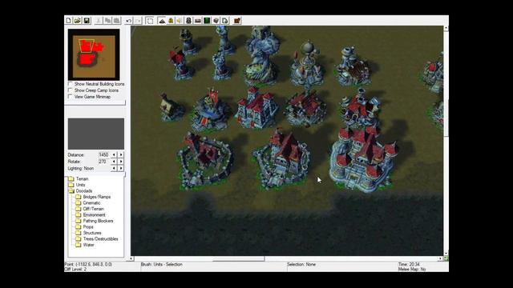Toggle Show Creep Camp Icons checkbox
The image size is (513, 288).
point(70,90)
